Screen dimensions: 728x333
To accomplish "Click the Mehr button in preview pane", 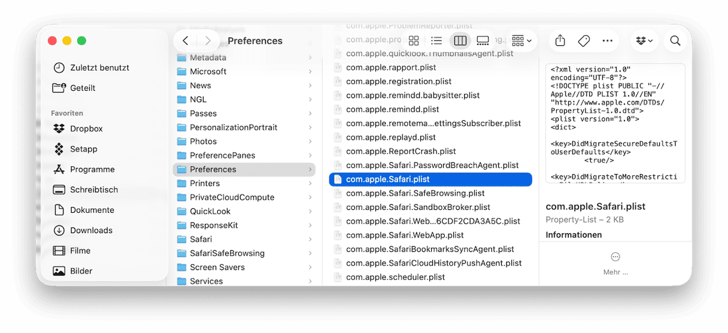I will 615,263.
